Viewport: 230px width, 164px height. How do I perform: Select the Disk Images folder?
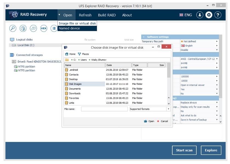tap(85, 84)
